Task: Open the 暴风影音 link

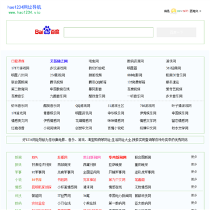Action: click(95, 89)
